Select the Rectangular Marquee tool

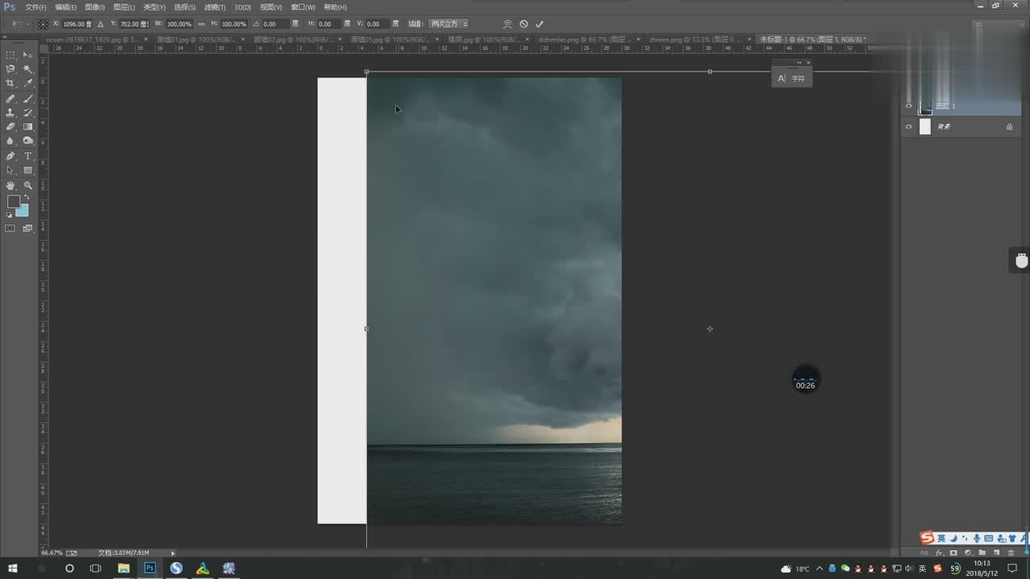tap(10, 55)
